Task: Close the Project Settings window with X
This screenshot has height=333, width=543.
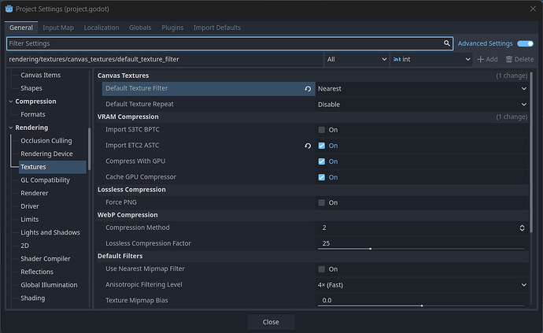Action: (532, 9)
